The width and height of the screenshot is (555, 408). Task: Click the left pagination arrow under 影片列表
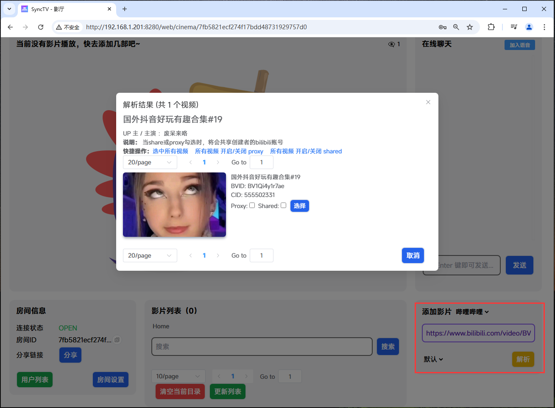pyautogui.click(x=219, y=376)
